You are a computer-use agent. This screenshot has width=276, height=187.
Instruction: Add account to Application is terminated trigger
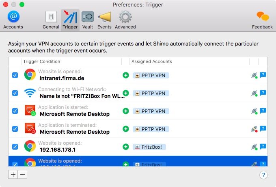point(126,129)
